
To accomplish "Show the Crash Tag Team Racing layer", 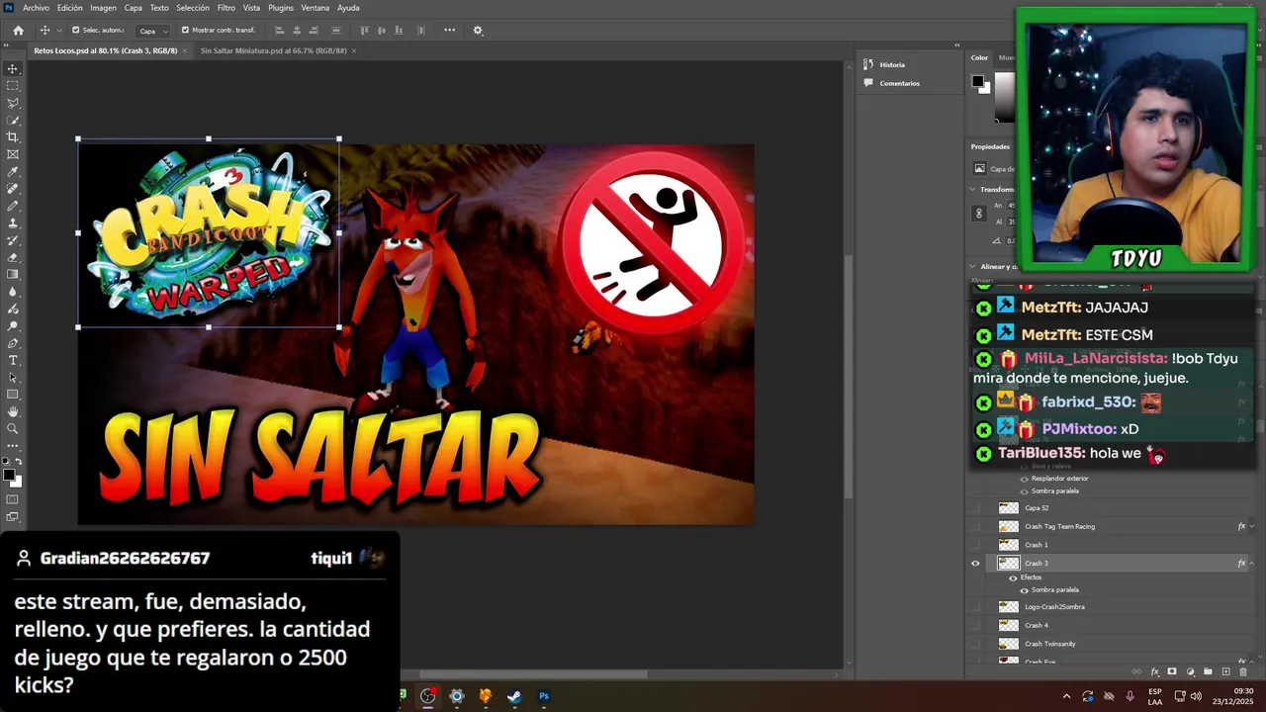I will [975, 526].
